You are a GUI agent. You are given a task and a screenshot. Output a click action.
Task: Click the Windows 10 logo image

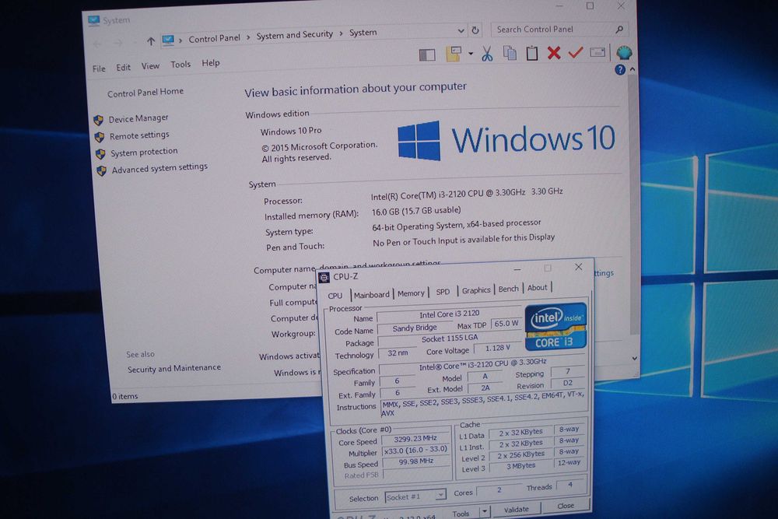tap(506, 139)
